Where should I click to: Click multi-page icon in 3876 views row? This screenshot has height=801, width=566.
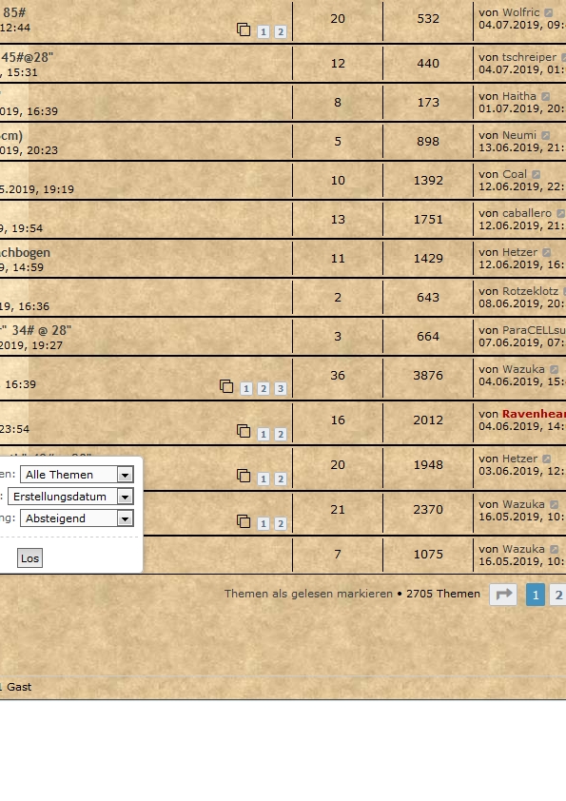point(226,386)
